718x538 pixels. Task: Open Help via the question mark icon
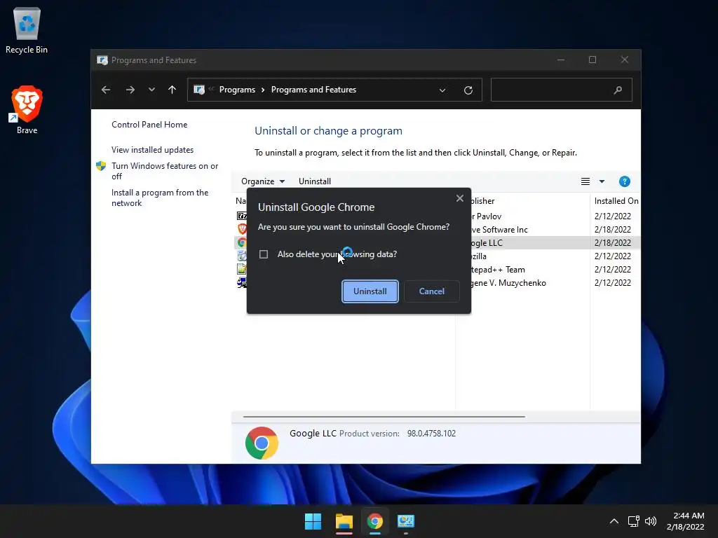(x=624, y=181)
